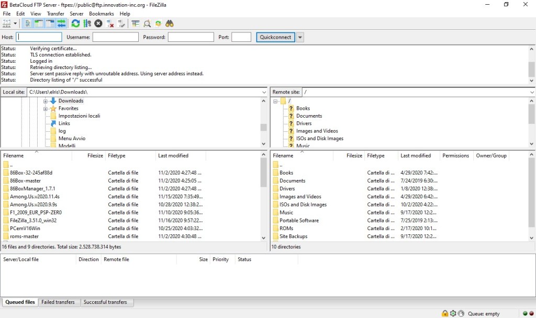Click the process queue toolbar icon
The width and height of the screenshot is (536, 318).
pyautogui.click(x=87, y=24)
